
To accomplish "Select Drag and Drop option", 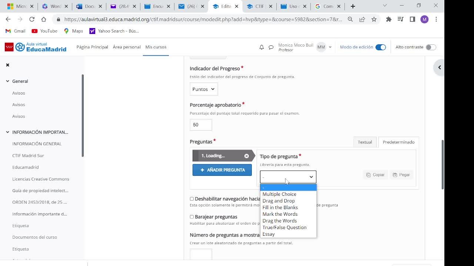I will pos(288,201).
